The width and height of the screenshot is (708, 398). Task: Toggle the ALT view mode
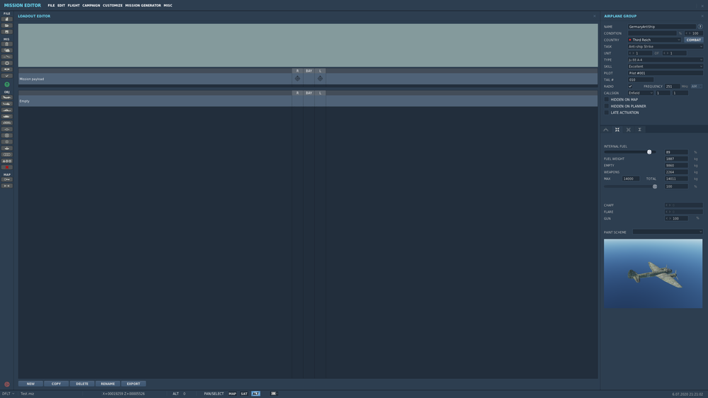tap(256, 394)
